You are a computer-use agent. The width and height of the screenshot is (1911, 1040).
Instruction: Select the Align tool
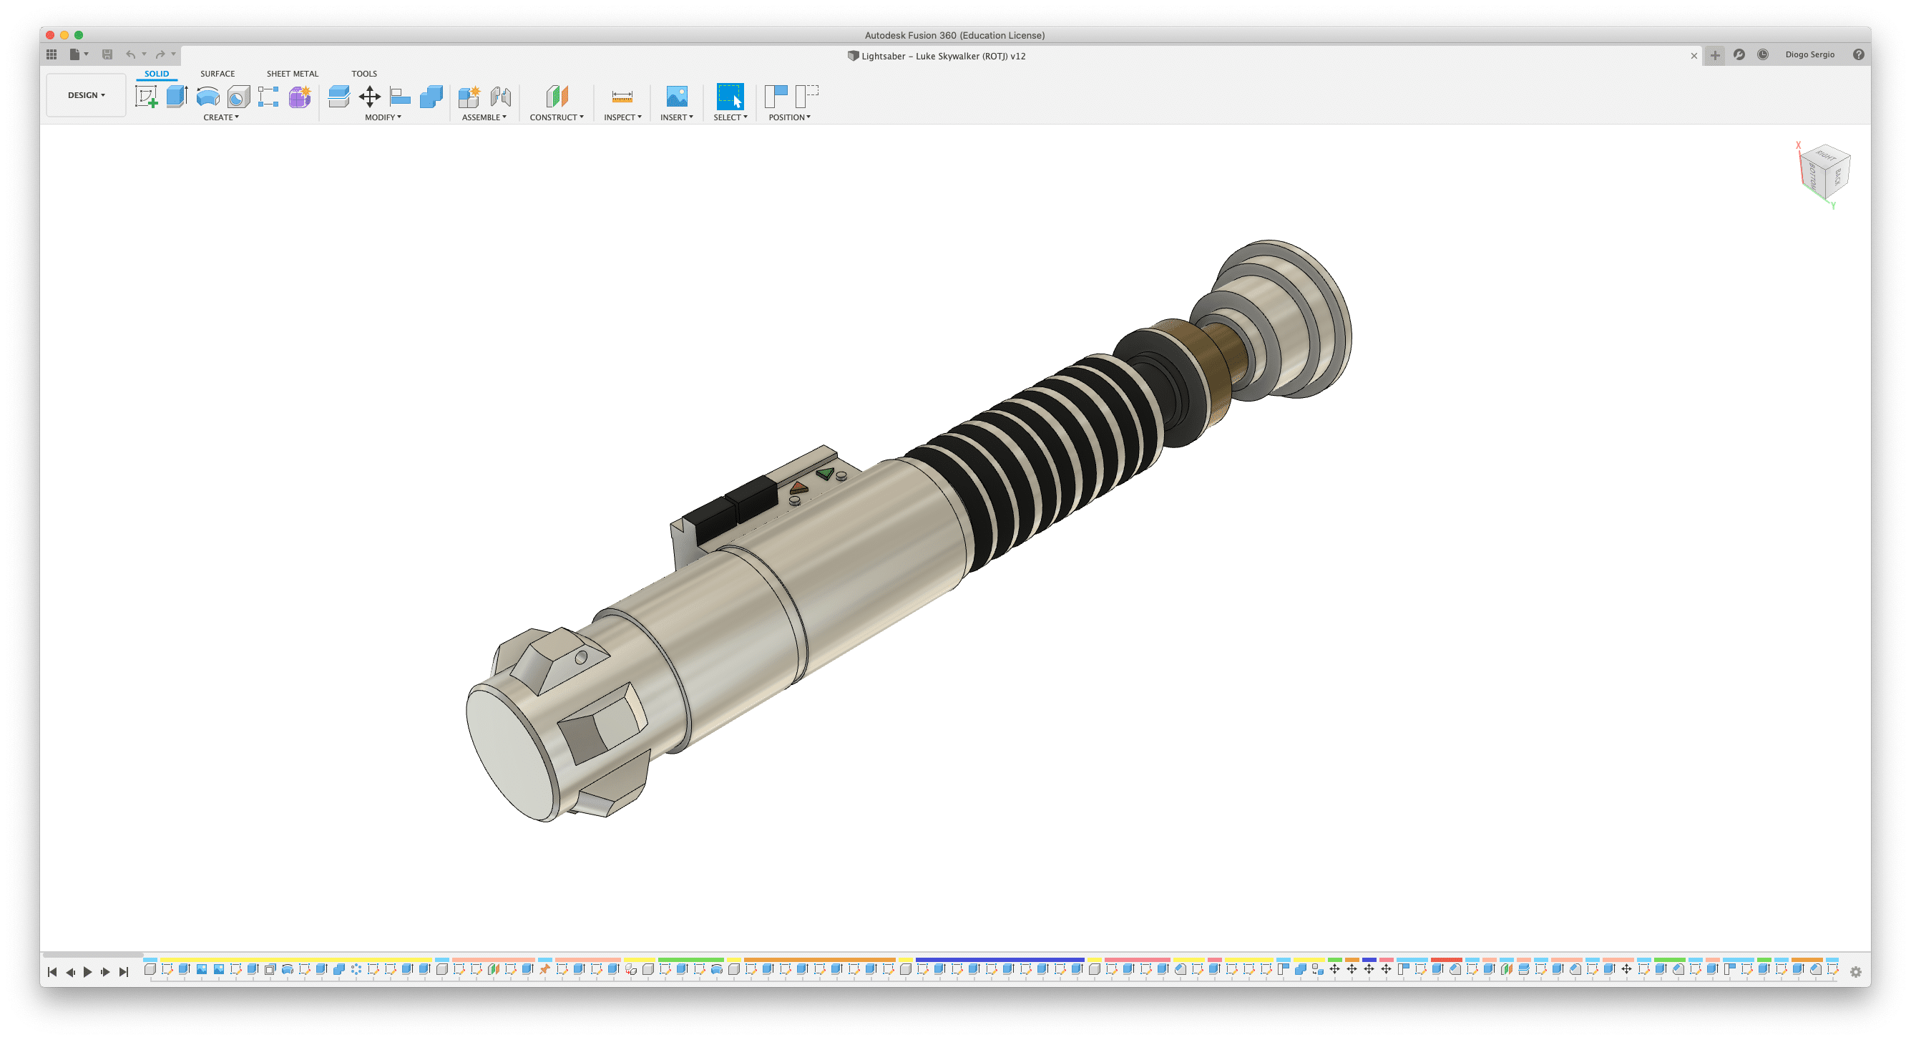tap(401, 97)
